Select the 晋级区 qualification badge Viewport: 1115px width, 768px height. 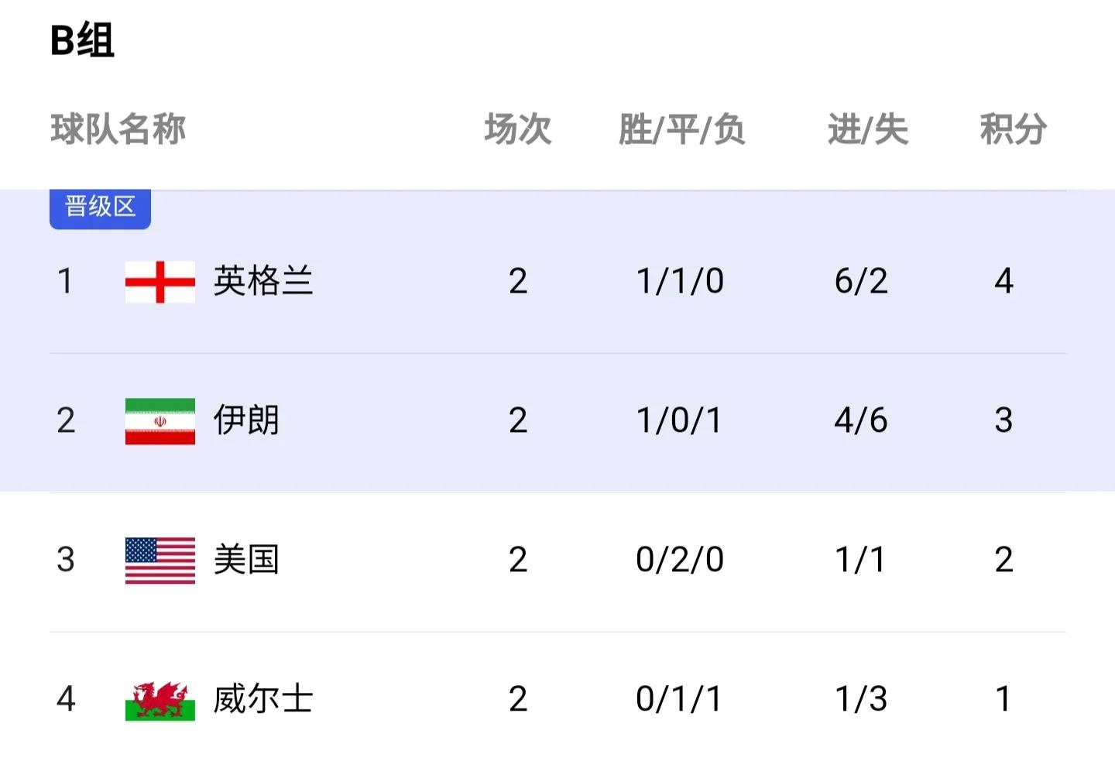[x=99, y=206]
